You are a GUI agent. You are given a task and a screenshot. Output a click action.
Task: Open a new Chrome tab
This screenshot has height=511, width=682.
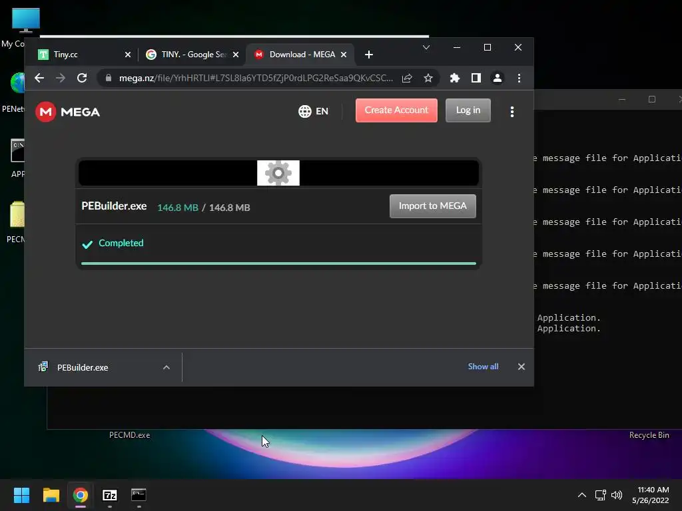tap(369, 55)
